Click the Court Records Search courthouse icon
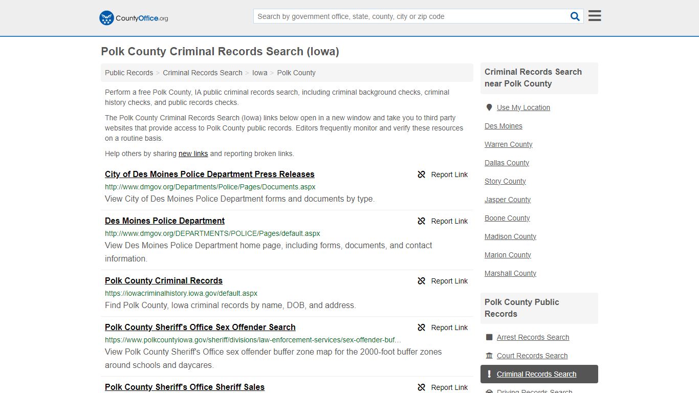The height and width of the screenshot is (393, 699). [x=489, y=356]
